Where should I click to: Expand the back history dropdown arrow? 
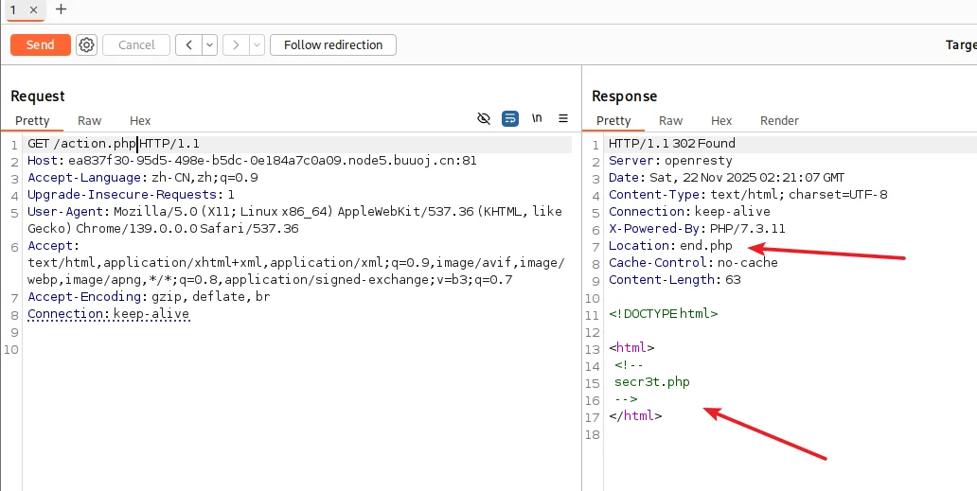pos(209,44)
